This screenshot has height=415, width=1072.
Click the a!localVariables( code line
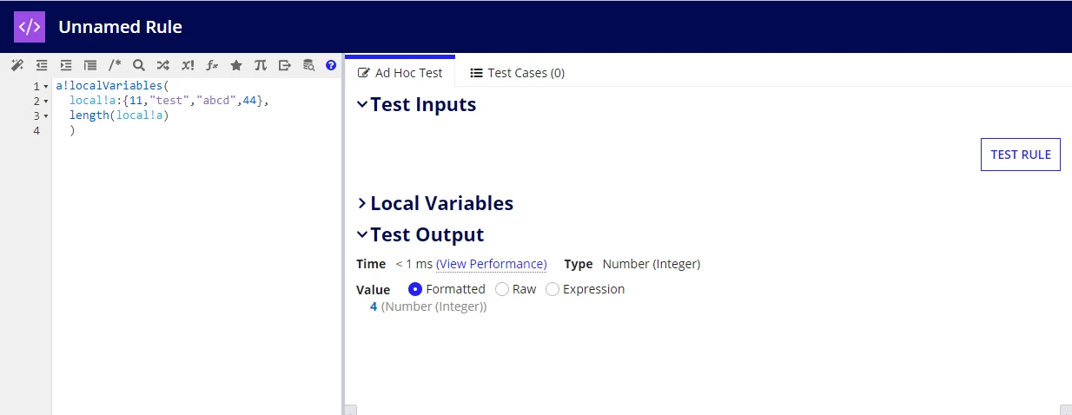point(111,86)
